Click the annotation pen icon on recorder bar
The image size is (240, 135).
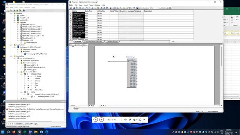140,120
